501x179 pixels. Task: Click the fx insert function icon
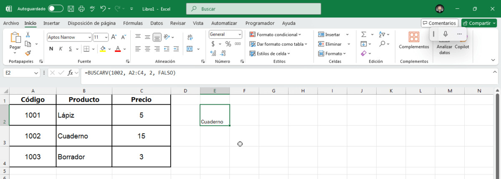click(x=70, y=73)
